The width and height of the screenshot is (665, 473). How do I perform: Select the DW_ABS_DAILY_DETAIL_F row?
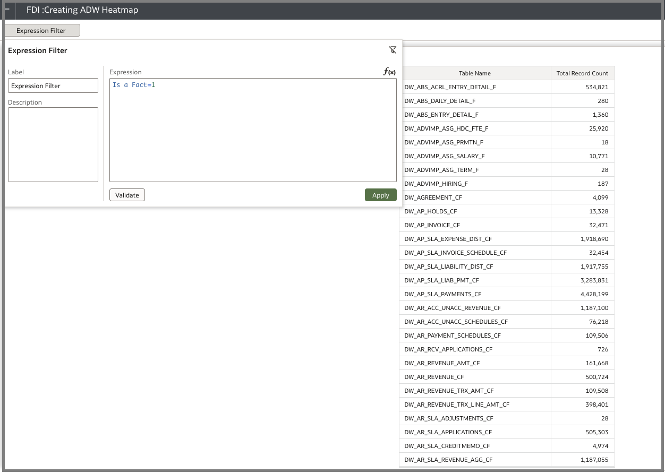point(440,101)
